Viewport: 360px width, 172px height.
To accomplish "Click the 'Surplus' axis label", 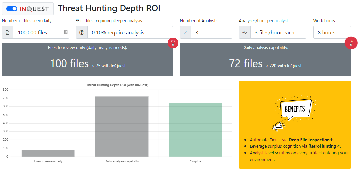I will (x=195, y=161).
